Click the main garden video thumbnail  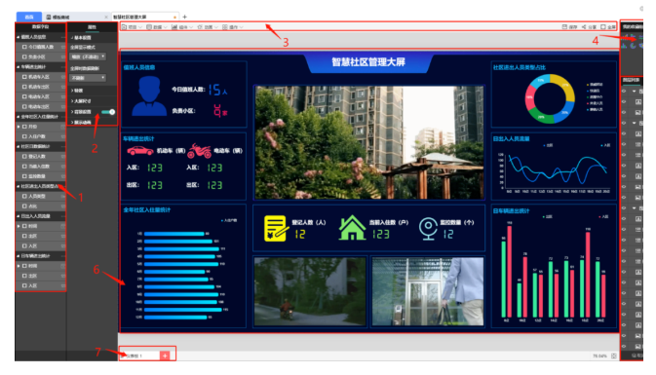point(369,142)
